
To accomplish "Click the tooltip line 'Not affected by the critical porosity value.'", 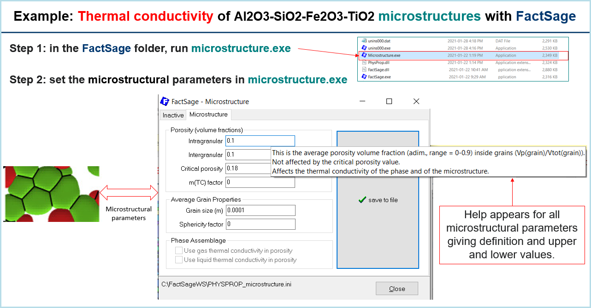I will coord(336,162).
